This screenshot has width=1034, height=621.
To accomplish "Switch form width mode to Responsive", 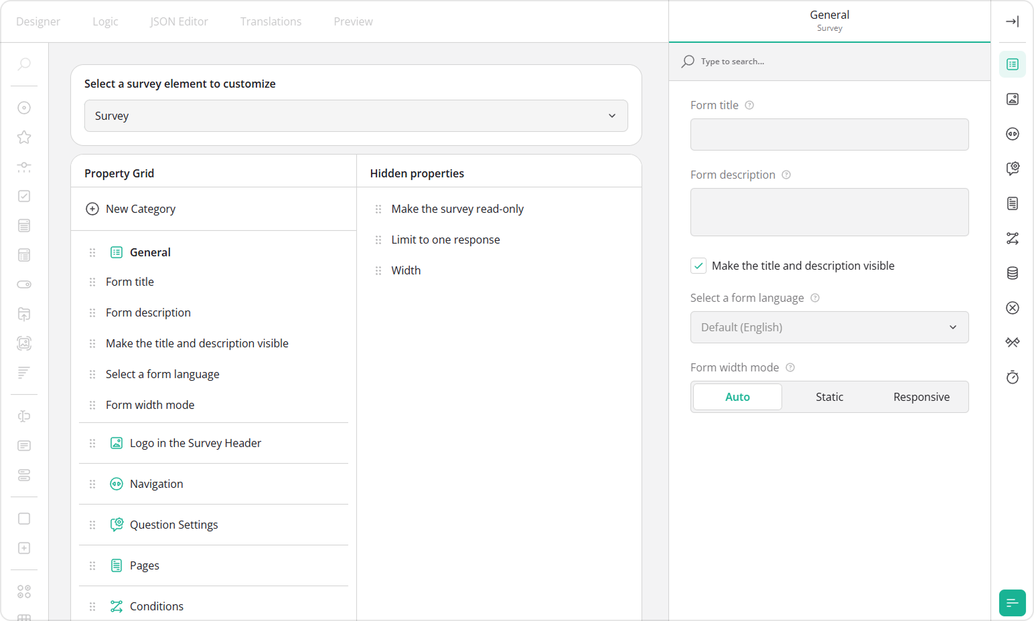I will pos(921,396).
